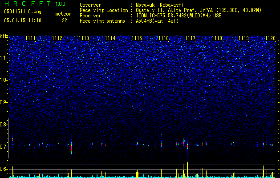Click the 1118 time marker
Viewport: 280px width, 178px height.
click(x=217, y=38)
